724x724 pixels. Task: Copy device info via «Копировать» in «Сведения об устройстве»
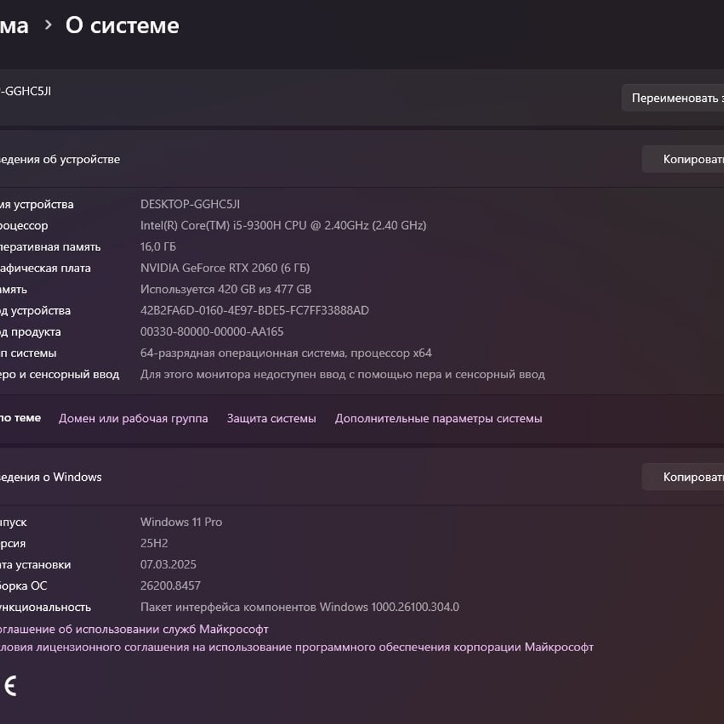pos(684,159)
